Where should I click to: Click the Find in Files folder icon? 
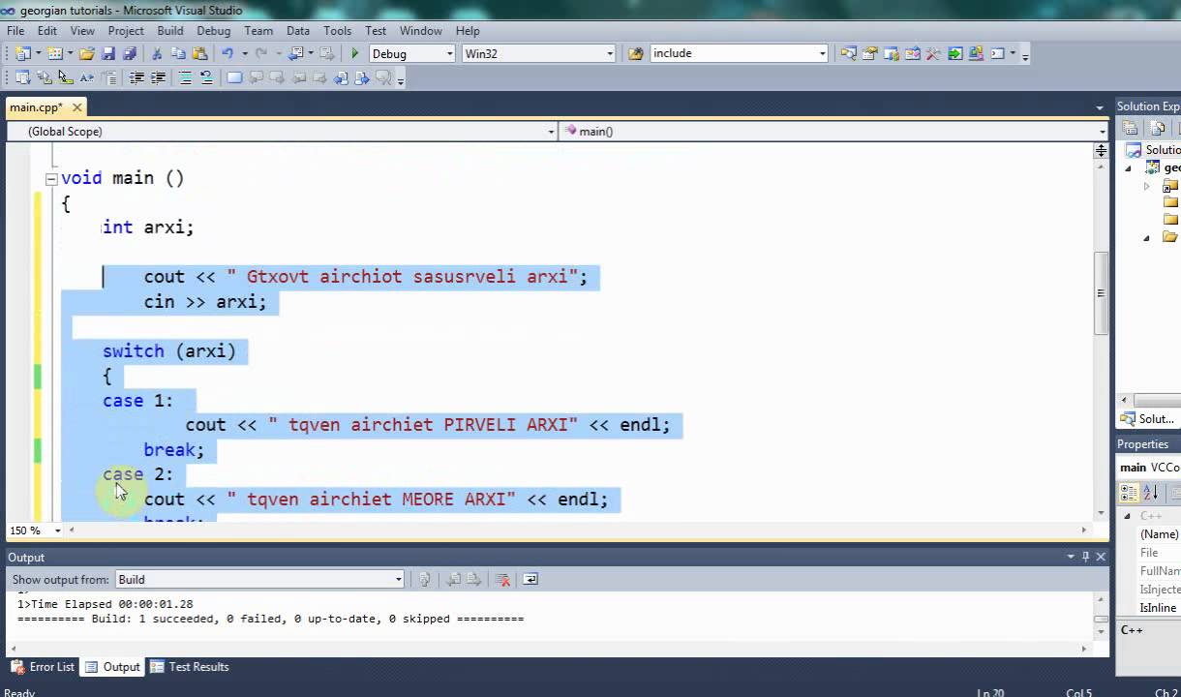click(x=635, y=53)
